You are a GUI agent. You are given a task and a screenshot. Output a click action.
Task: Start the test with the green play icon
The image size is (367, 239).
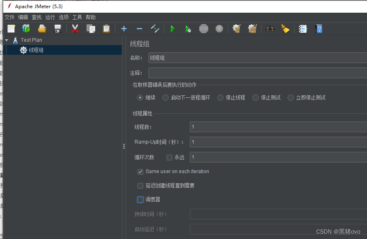(x=173, y=29)
